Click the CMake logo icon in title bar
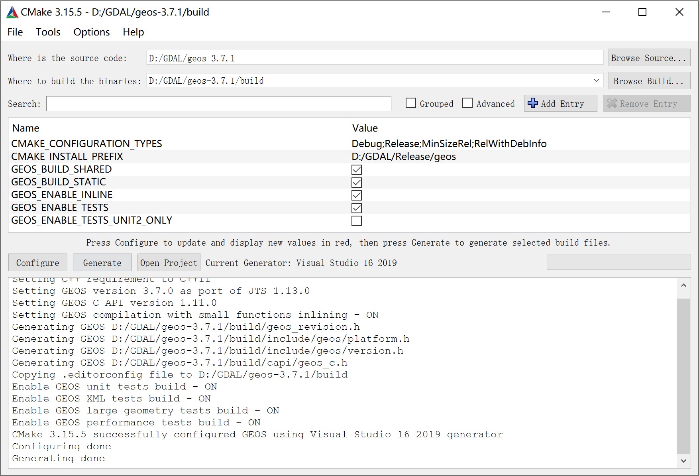Viewport: 699px width, 476px height. 12,12
